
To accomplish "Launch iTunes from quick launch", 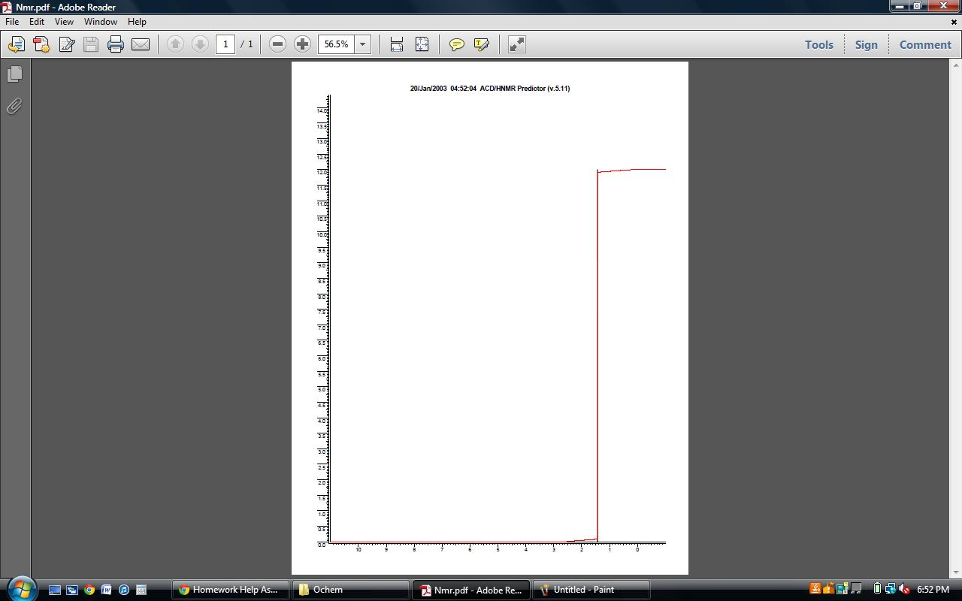I will 123,590.
